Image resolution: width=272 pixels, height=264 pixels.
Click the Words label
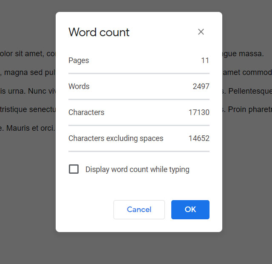pos(79,86)
